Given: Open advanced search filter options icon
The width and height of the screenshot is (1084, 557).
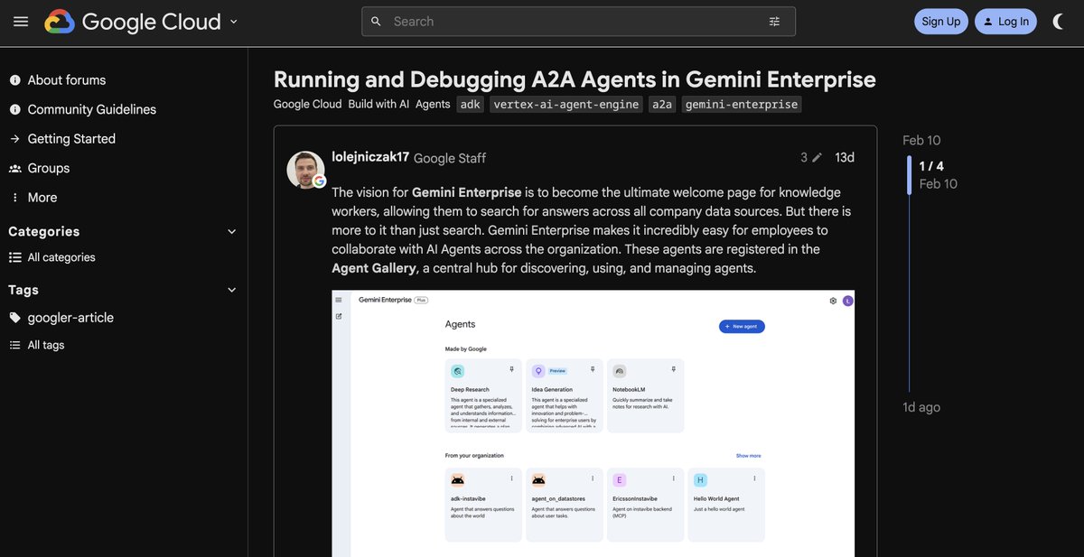Looking at the screenshot, I should 774,22.
